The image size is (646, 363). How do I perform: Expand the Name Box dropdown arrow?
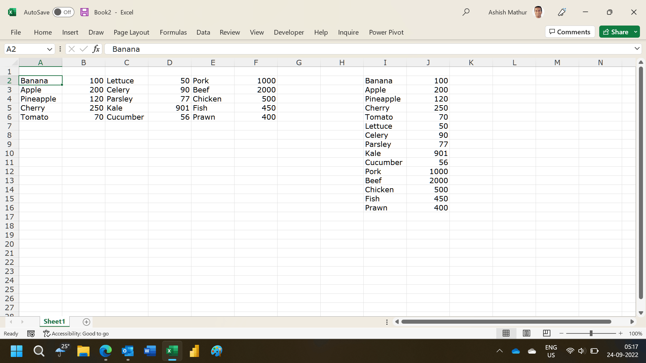click(49, 49)
